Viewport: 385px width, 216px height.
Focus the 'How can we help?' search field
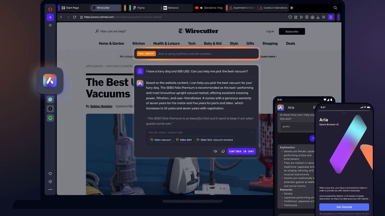(x=111, y=31)
